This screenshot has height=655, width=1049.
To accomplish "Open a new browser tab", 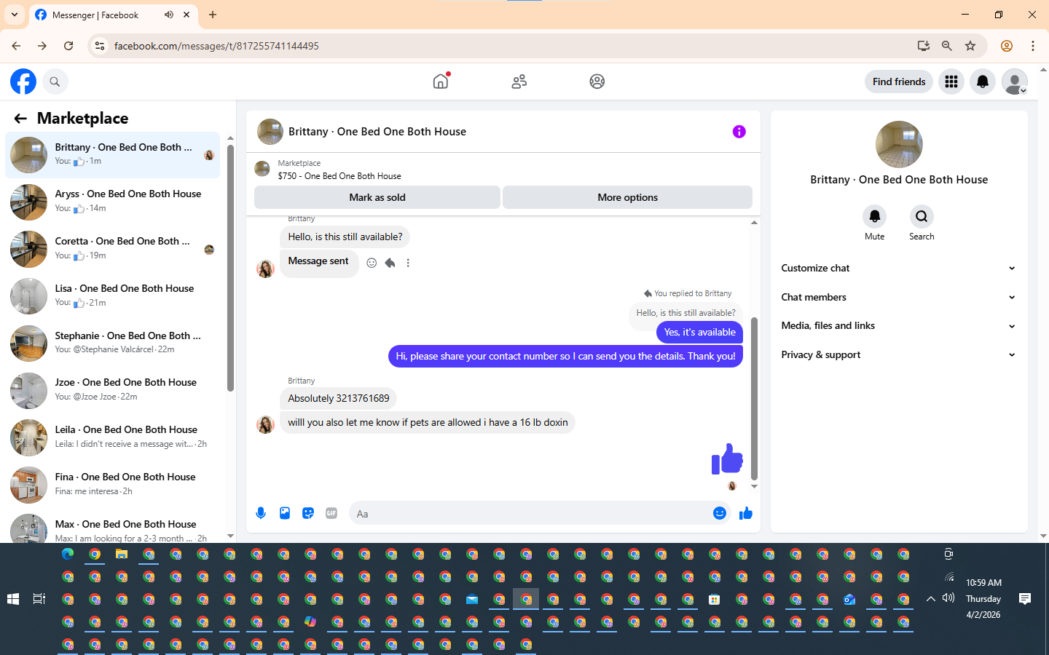I will pyautogui.click(x=213, y=15).
